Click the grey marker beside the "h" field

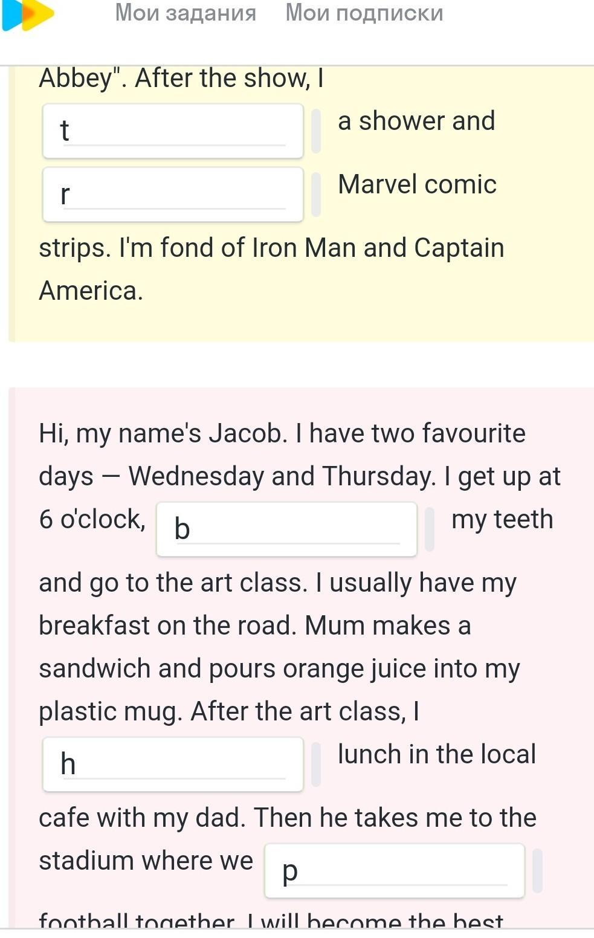[x=316, y=765]
